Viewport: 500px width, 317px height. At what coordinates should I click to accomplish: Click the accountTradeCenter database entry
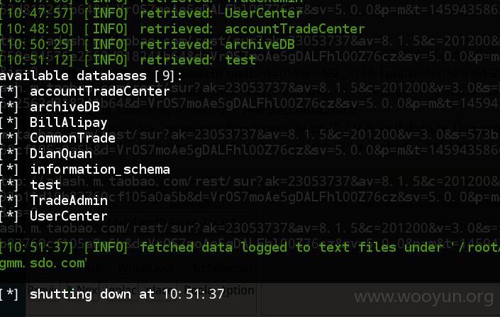tap(99, 91)
